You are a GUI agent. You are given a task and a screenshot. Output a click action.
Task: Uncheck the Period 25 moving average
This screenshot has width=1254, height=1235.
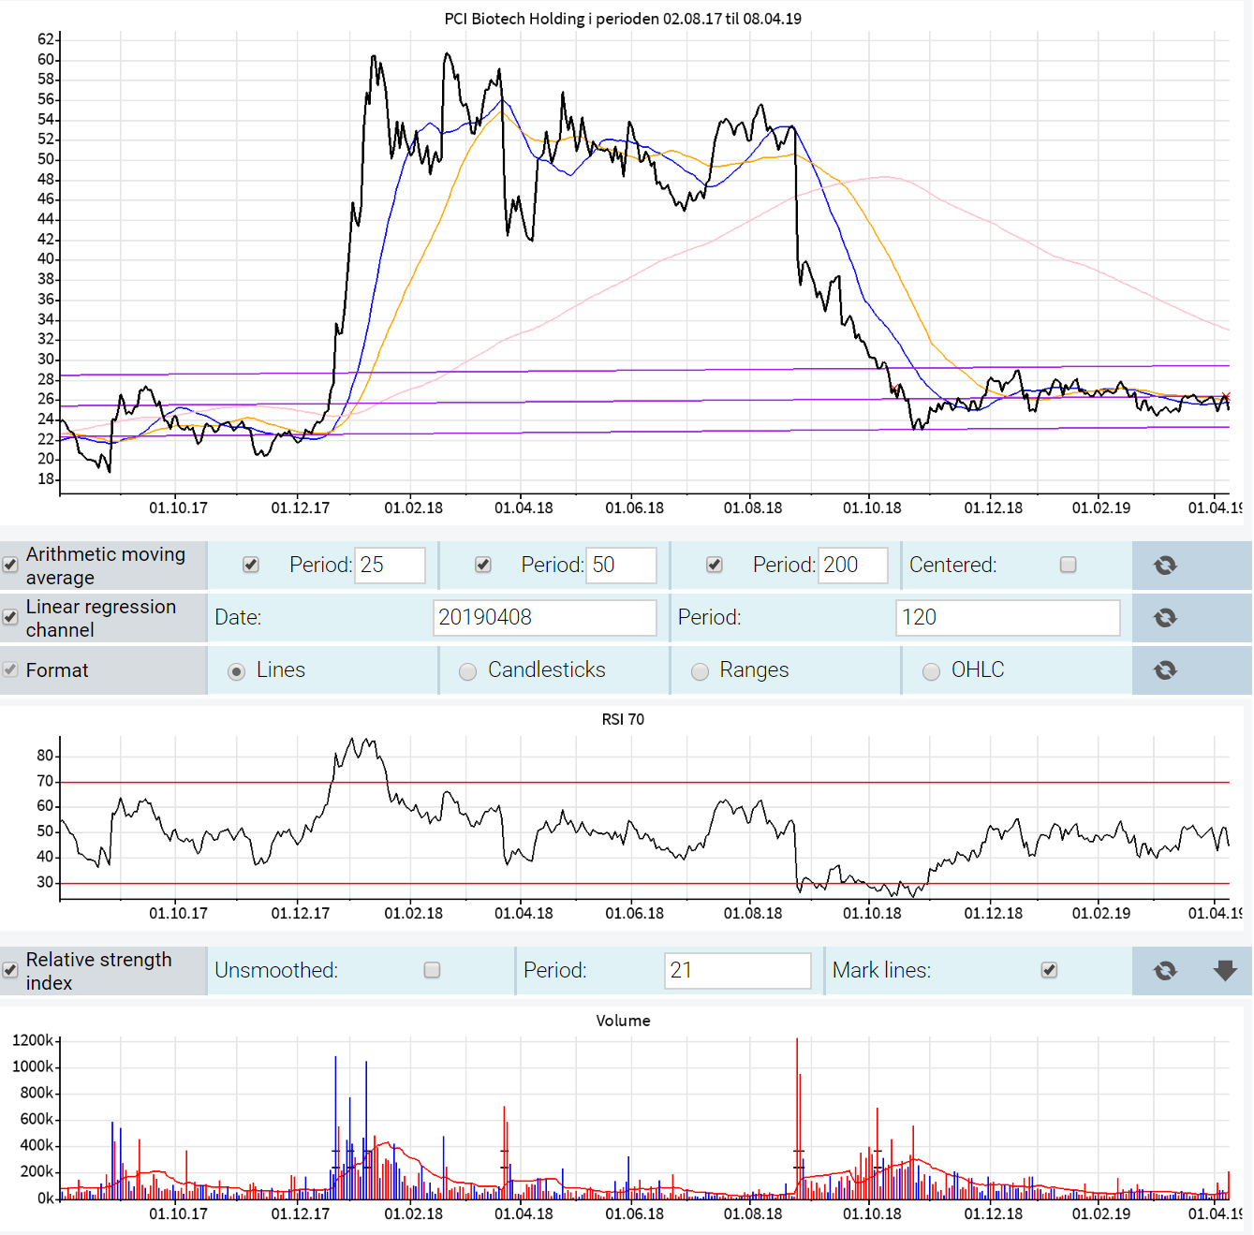(x=251, y=565)
